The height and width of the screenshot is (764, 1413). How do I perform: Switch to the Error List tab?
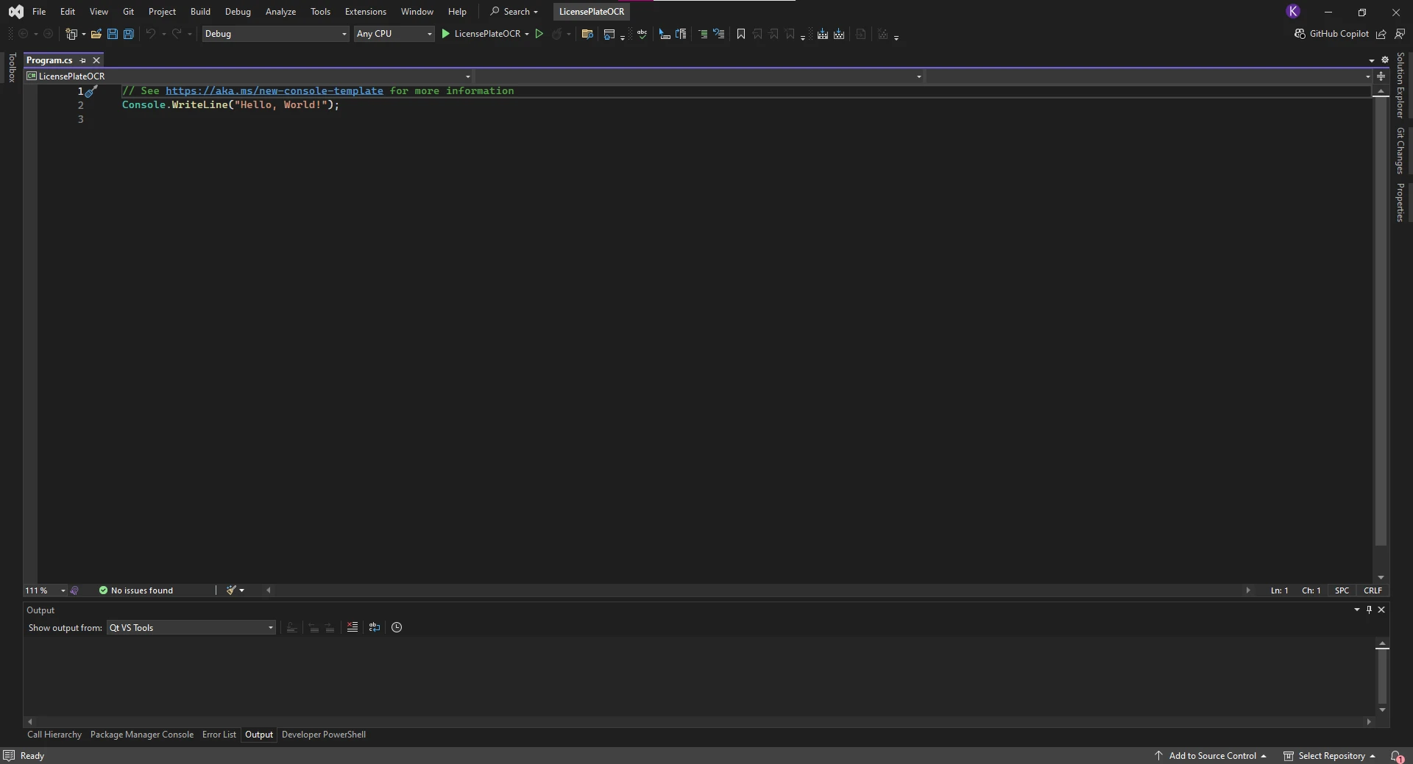pyautogui.click(x=219, y=735)
